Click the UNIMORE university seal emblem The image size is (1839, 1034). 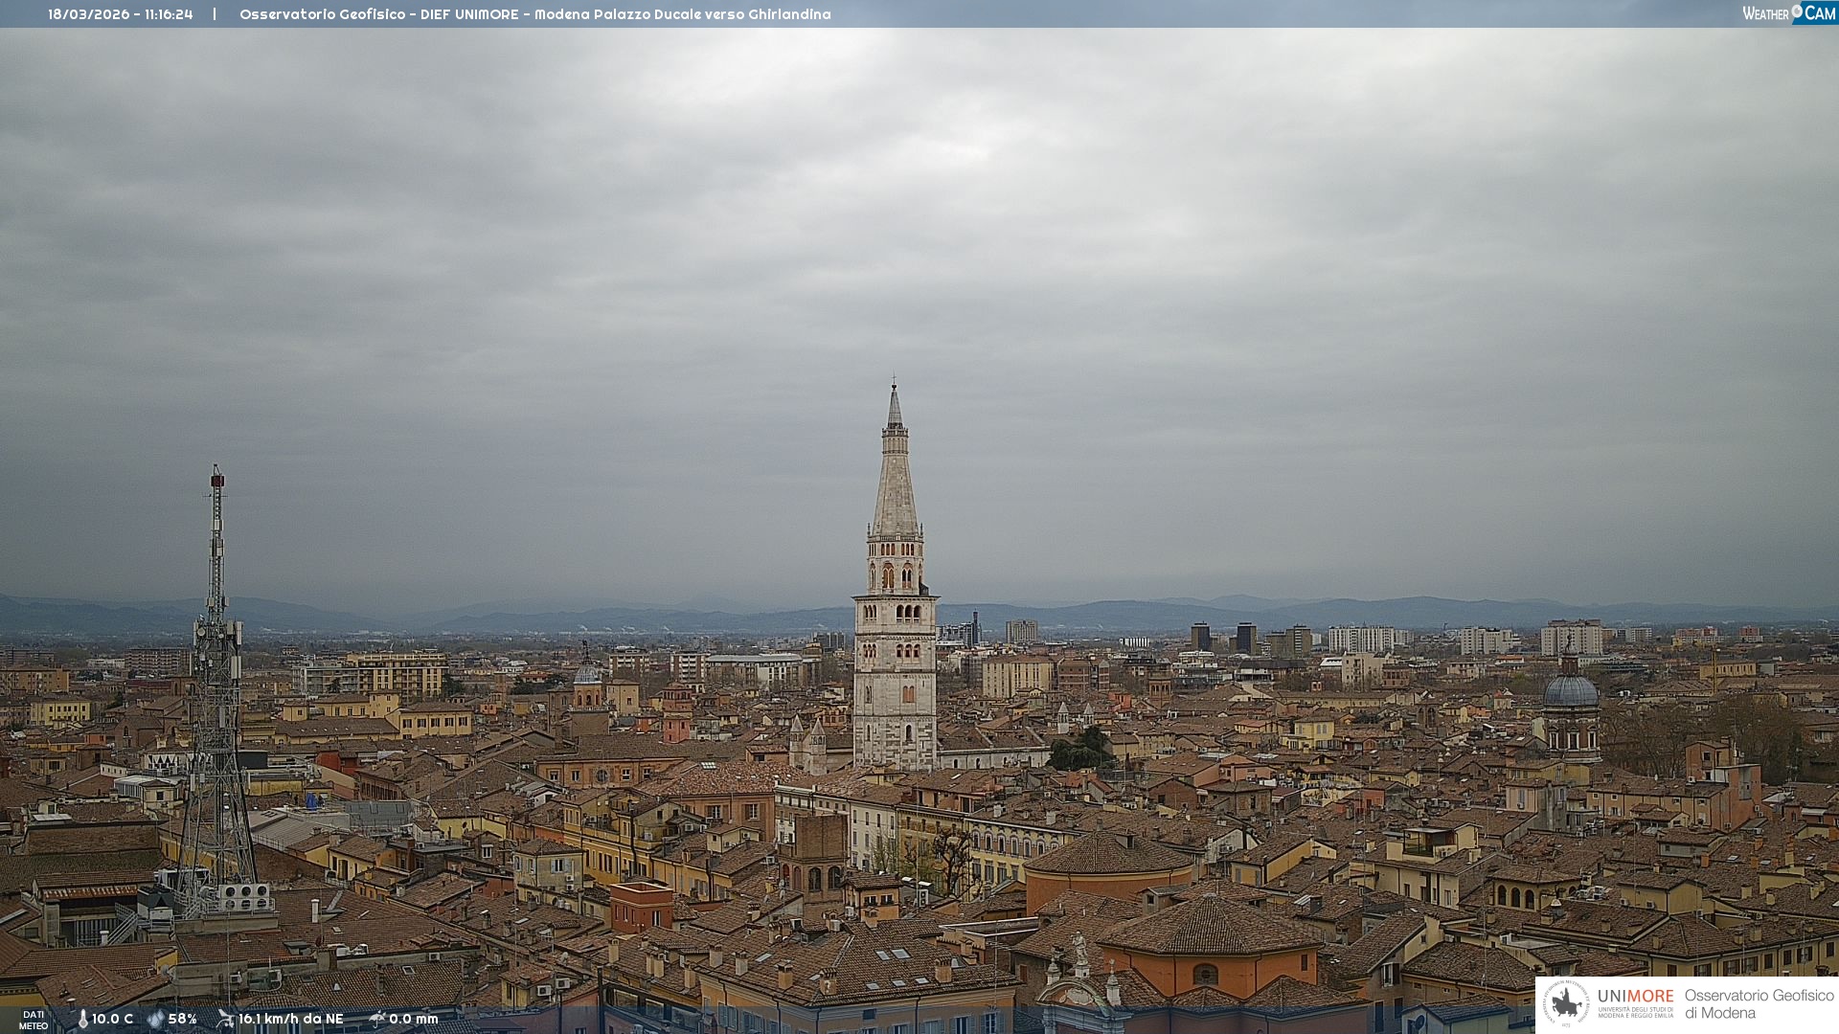point(1566,1003)
